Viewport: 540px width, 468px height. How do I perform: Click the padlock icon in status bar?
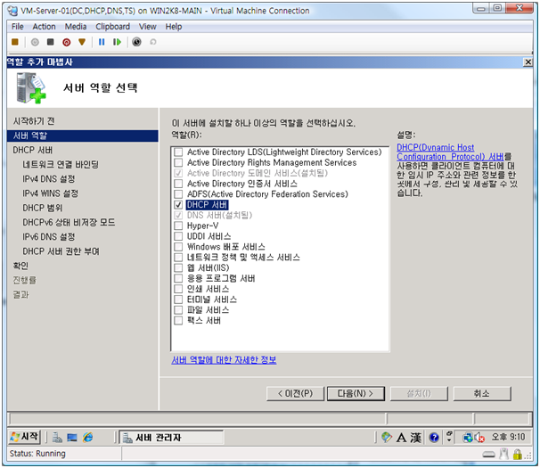517,455
